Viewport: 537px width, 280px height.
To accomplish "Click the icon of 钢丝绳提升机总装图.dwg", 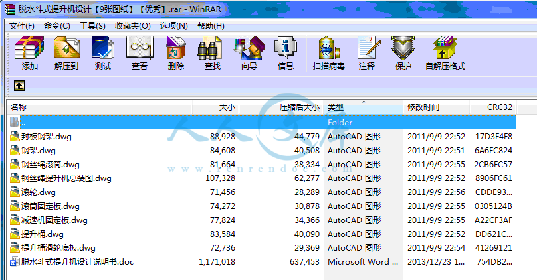I will point(15,178).
